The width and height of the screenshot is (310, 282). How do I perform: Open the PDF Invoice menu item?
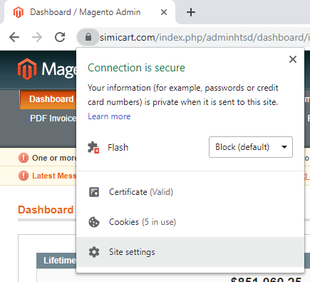[53, 119]
